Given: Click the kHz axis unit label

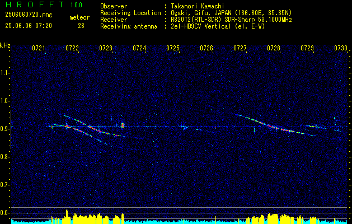Looking at the screenshot, I should (5, 45).
